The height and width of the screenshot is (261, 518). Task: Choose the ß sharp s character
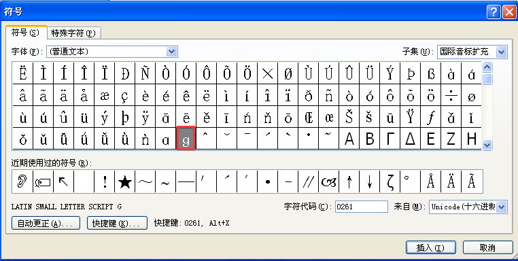click(x=430, y=73)
